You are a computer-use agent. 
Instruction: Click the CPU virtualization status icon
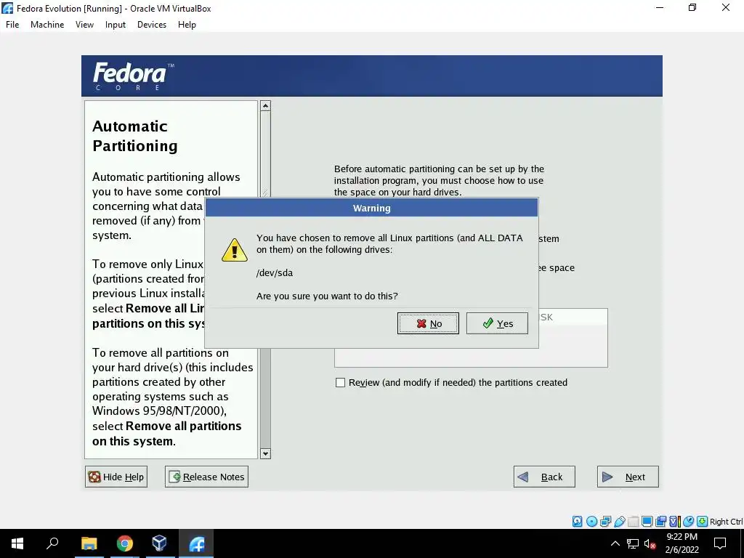(x=675, y=522)
